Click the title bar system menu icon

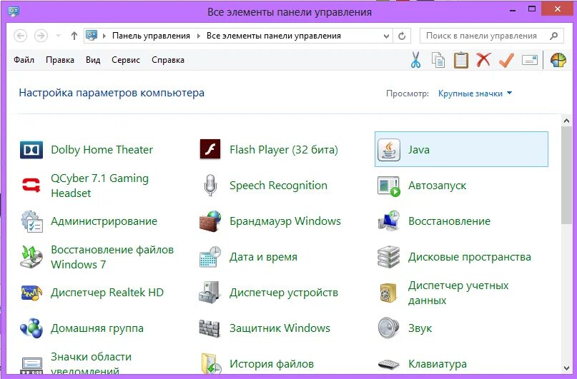point(14,11)
